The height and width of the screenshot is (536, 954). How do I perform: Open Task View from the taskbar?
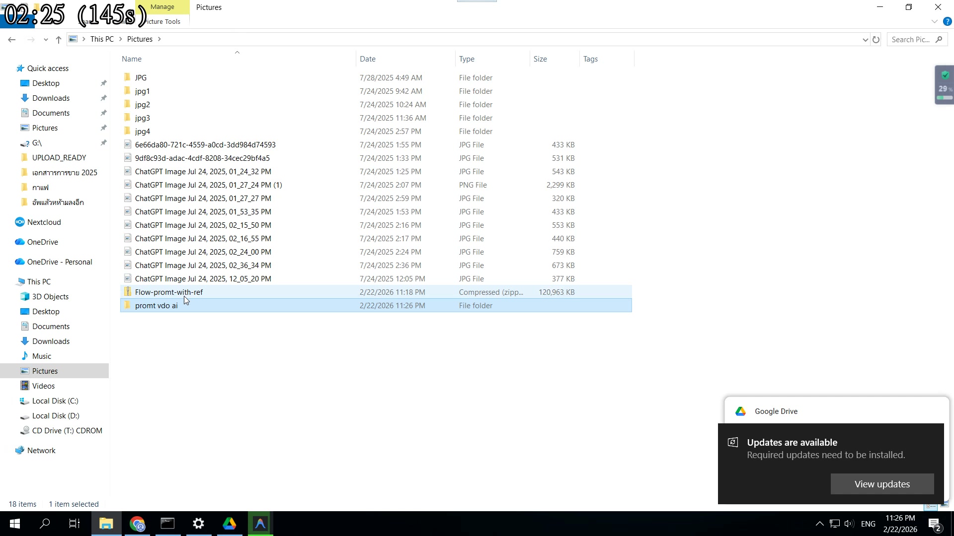point(75,524)
